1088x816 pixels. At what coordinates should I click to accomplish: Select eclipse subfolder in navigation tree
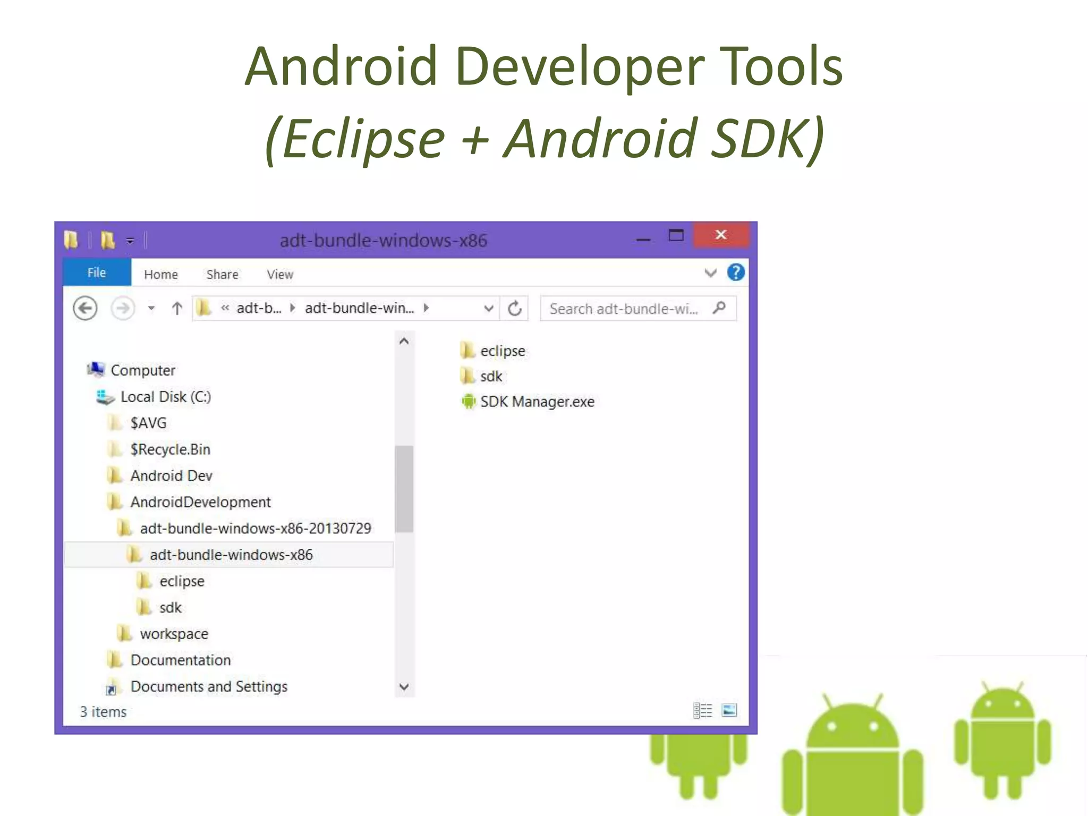coord(170,581)
